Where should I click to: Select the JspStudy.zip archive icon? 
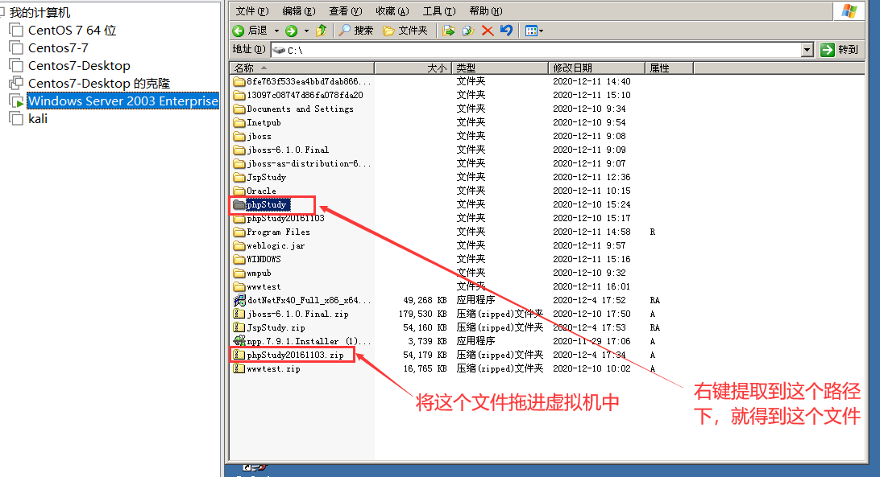239,328
